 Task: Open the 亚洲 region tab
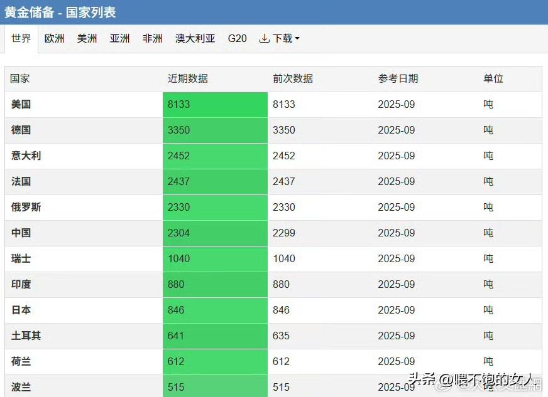[119, 38]
